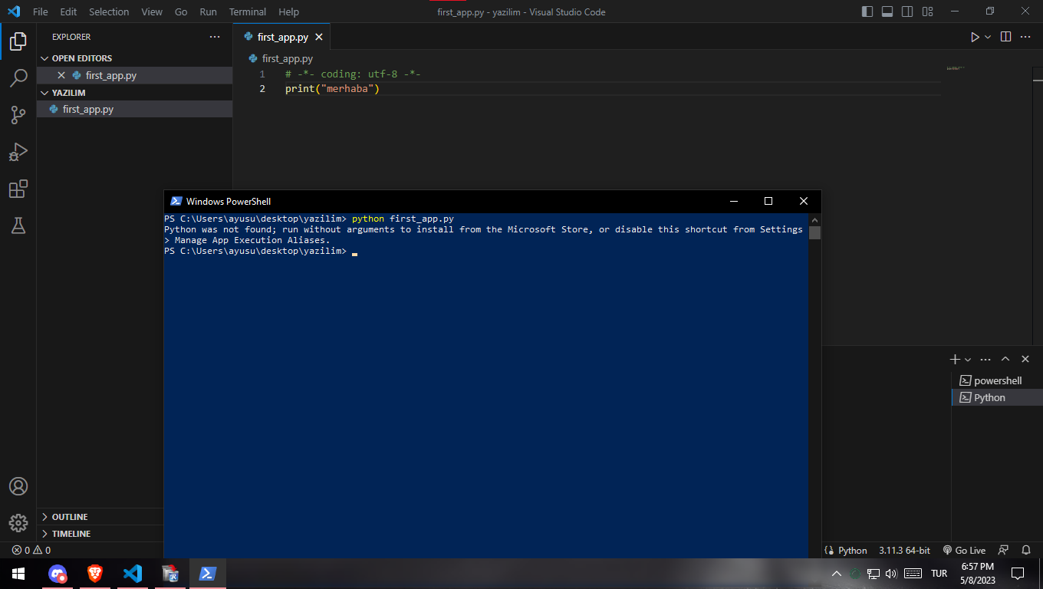Maximize the terminal panel with chevron
1043x589 pixels.
pyautogui.click(x=1005, y=359)
